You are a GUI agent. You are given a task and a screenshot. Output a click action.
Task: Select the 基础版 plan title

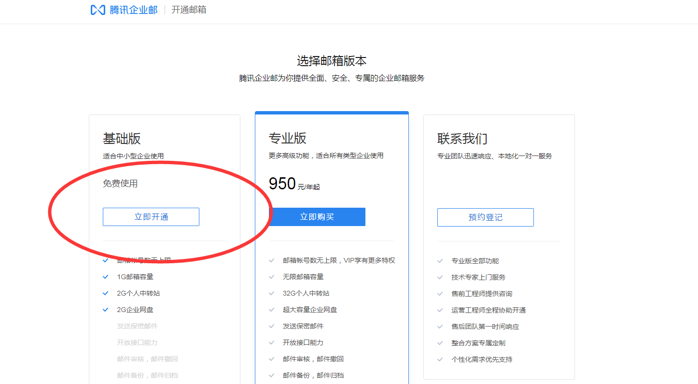coord(122,139)
